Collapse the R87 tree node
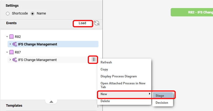Image resolution: width=213 pixels, height=111 pixels. click(x=7, y=52)
